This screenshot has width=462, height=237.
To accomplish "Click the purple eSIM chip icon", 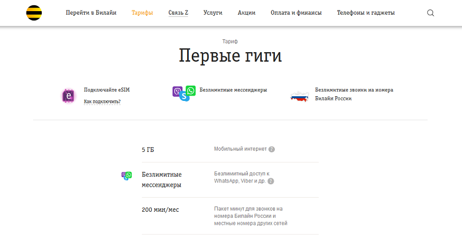I will pyautogui.click(x=69, y=96).
